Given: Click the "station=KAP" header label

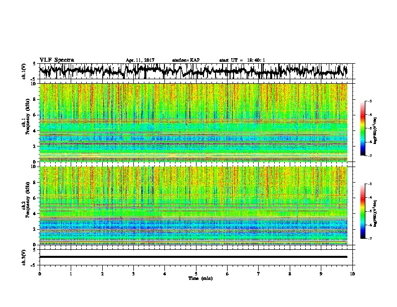Looking at the screenshot, I should tap(186, 60).
